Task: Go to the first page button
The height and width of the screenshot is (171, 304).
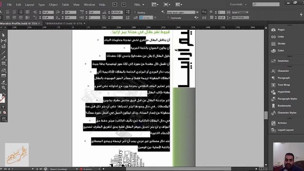Action: (x=5, y=169)
